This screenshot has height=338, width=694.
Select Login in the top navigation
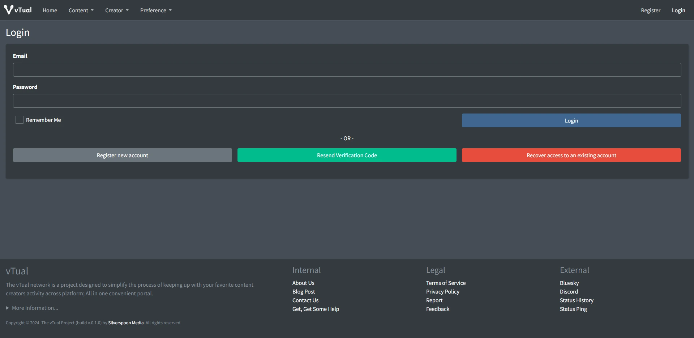678,10
